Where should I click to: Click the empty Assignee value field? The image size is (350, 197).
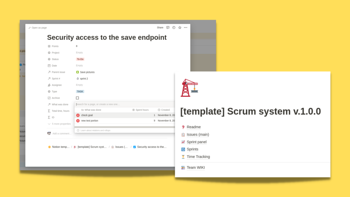coord(79,85)
